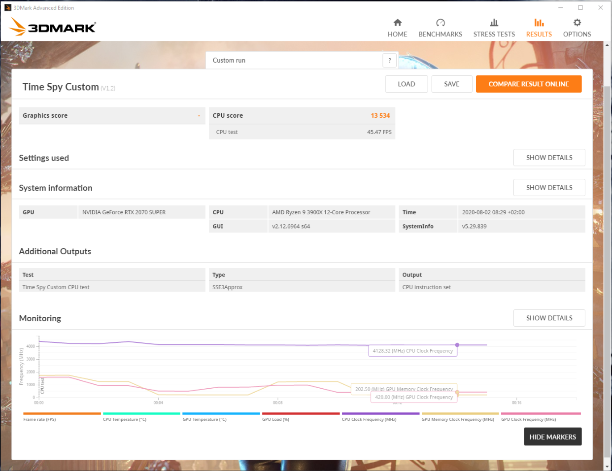This screenshot has height=471, width=612.
Task: Click the Stress Tests bar chart icon
Action: coord(494,23)
